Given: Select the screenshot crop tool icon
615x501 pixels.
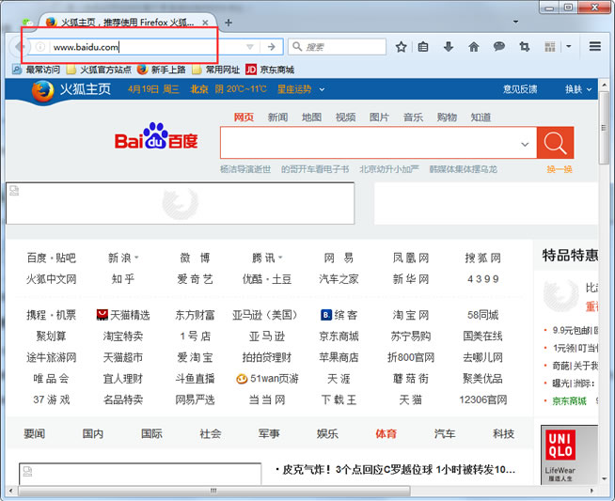Looking at the screenshot, I should coord(525,47).
